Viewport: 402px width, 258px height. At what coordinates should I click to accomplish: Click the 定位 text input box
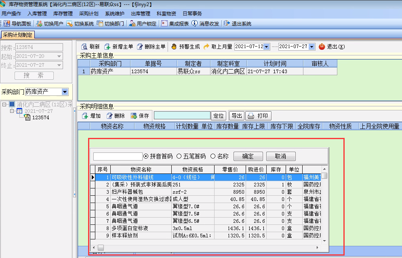(182, 116)
